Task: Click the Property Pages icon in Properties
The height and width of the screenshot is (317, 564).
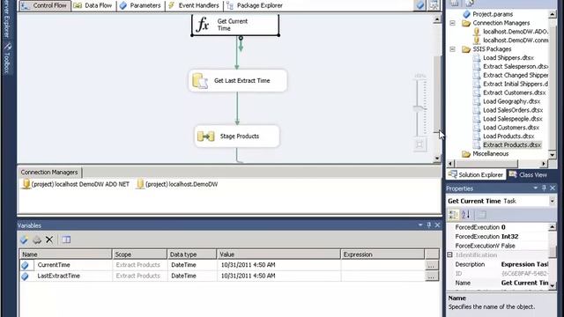Action: pyautogui.click(x=482, y=215)
